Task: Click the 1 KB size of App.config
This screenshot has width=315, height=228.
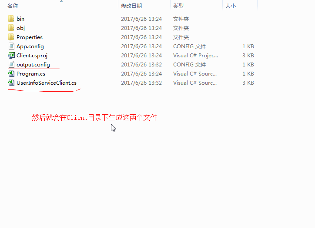Action: pyautogui.click(x=248, y=46)
